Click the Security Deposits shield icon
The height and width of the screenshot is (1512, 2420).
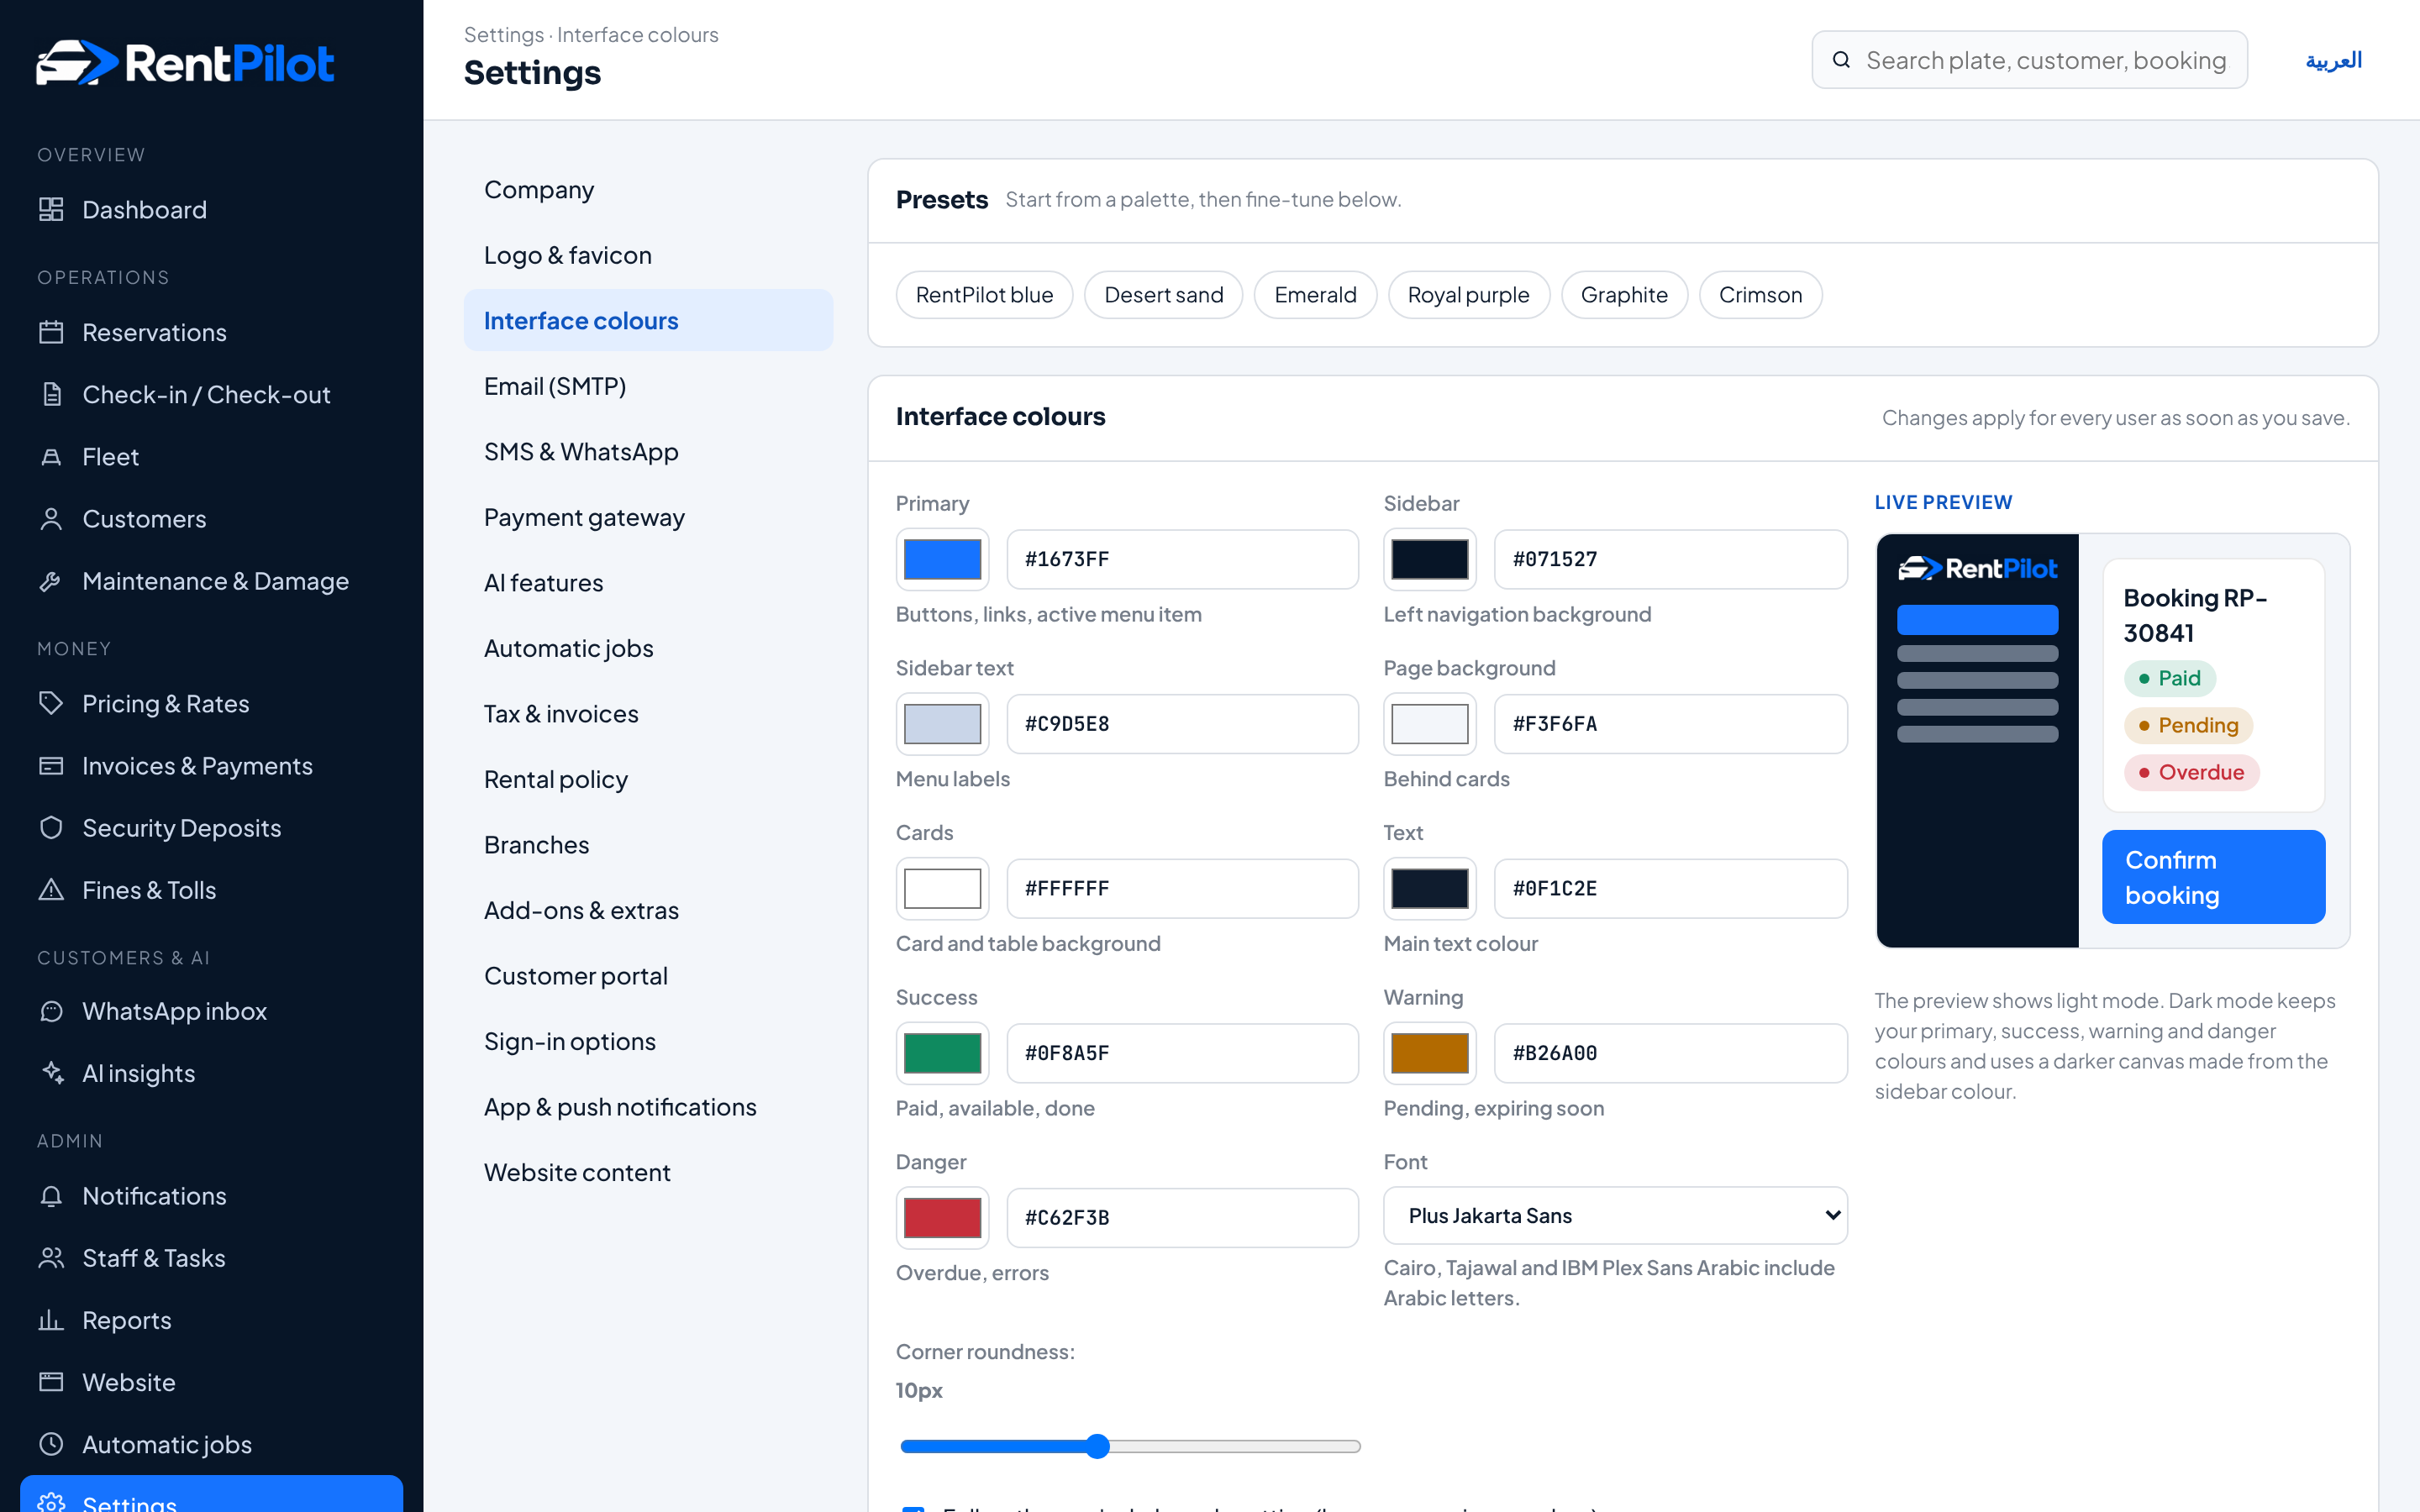51,828
